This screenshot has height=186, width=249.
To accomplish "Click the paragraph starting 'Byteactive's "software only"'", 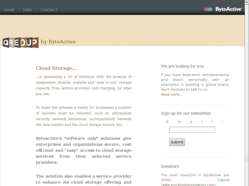I will point(84,150).
